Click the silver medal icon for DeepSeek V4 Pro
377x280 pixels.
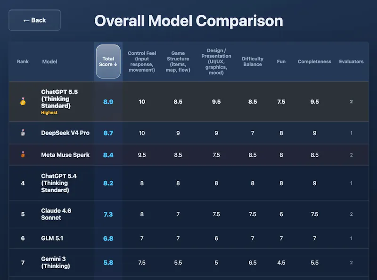tap(23, 133)
